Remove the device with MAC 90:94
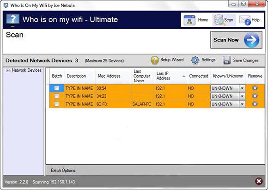268x190 pixels. pyautogui.click(x=255, y=88)
